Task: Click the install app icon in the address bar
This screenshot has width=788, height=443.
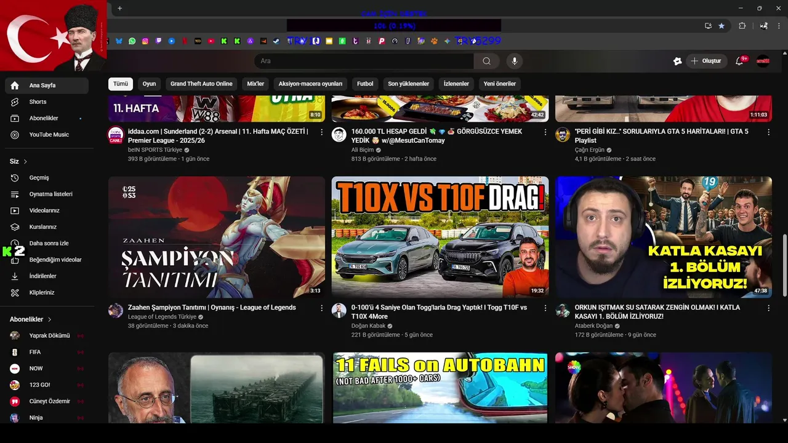Action: click(x=708, y=26)
